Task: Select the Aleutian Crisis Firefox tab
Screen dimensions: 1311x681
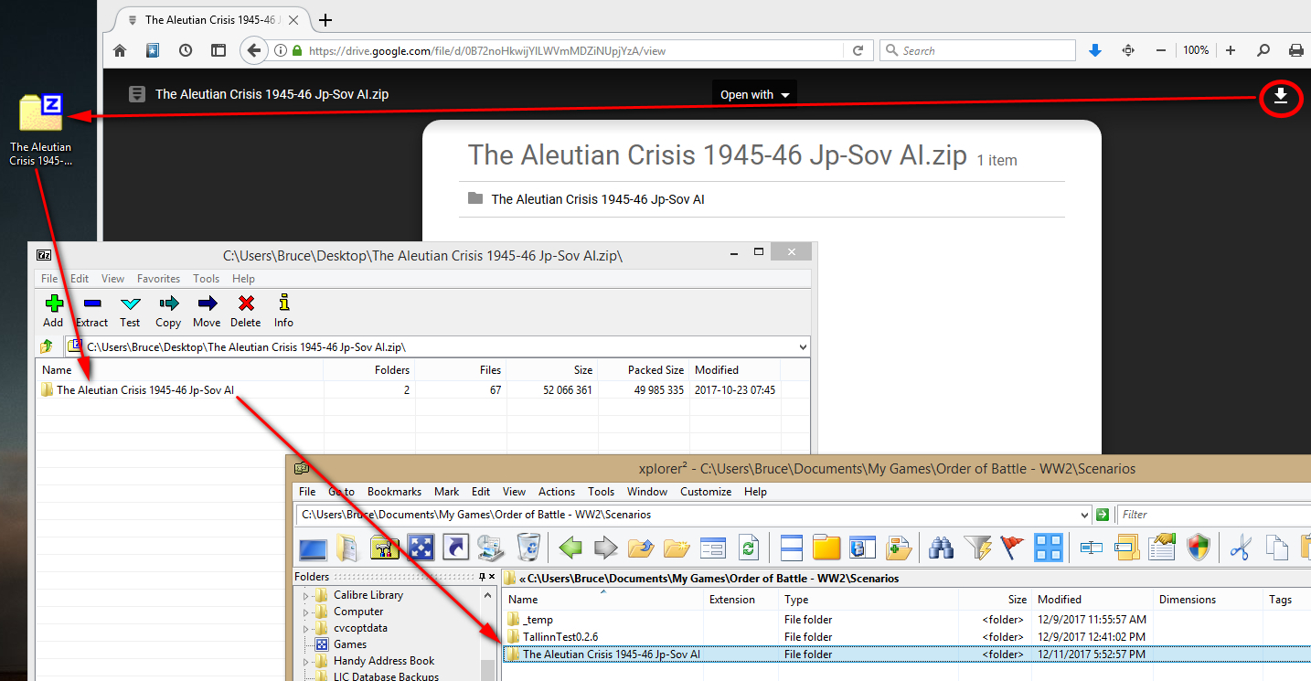Action: (213, 20)
